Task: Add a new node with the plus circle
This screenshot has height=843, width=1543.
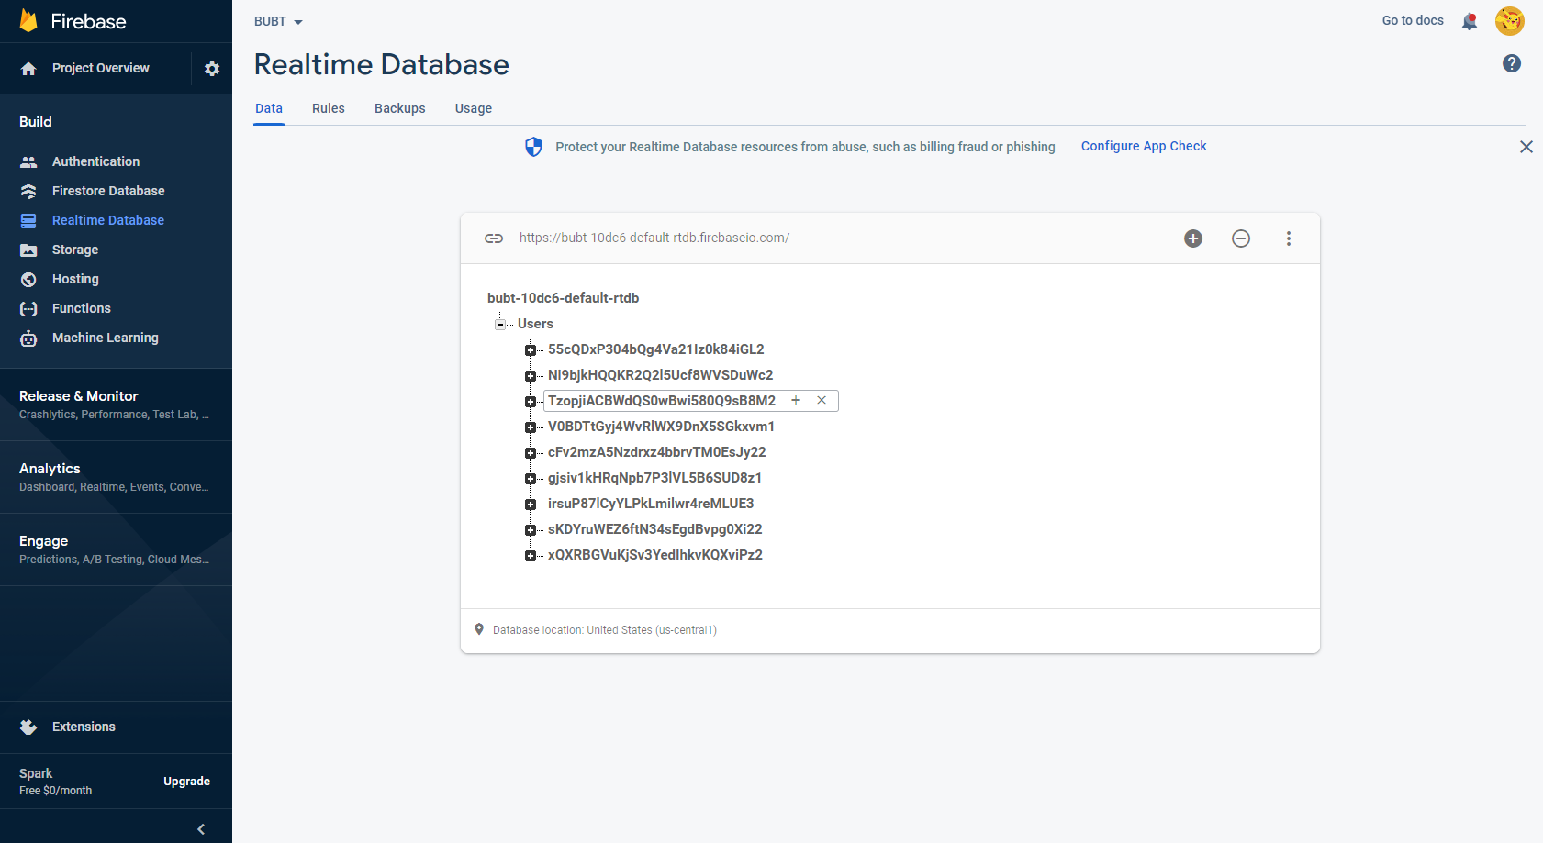Action: [1193, 238]
